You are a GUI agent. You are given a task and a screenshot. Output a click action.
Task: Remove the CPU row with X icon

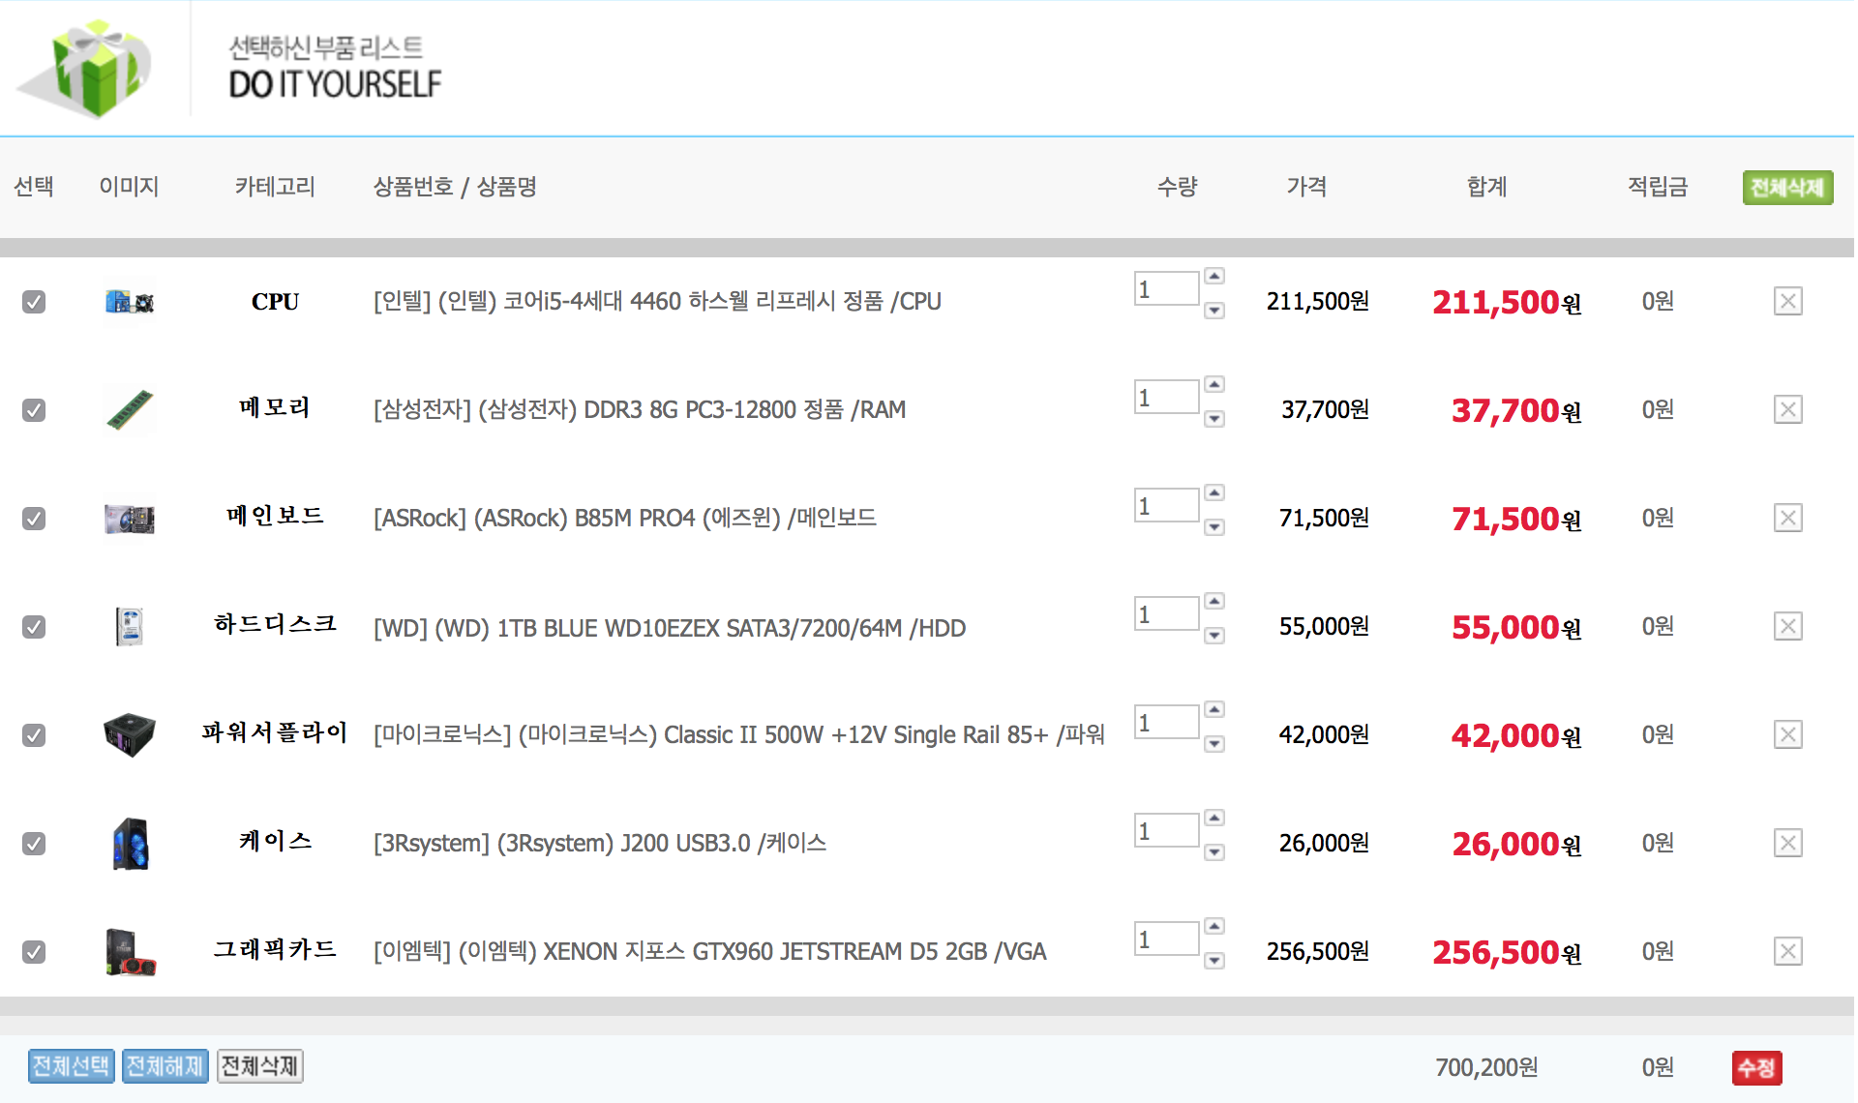coord(1787,302)
